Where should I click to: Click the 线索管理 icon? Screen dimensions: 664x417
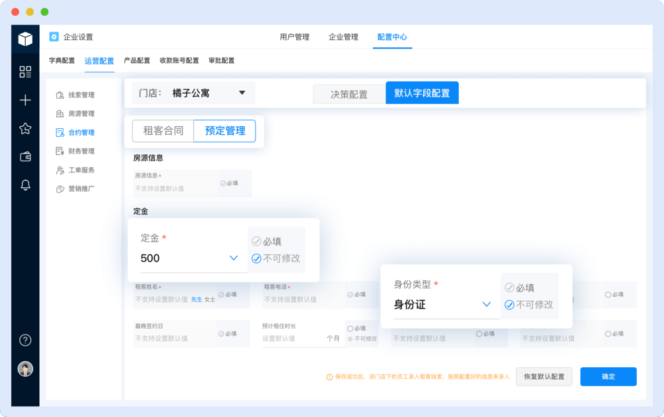[x=60, y=95]
